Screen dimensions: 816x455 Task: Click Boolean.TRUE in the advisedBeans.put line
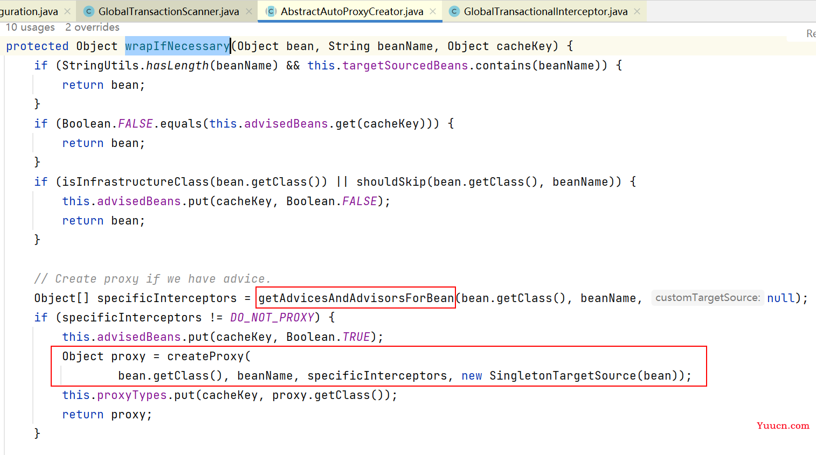tap(328, 337)
